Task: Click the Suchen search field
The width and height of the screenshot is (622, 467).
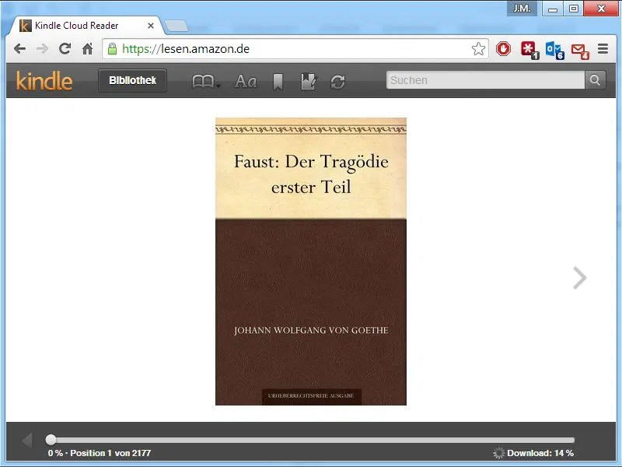Action: point(482,80)
